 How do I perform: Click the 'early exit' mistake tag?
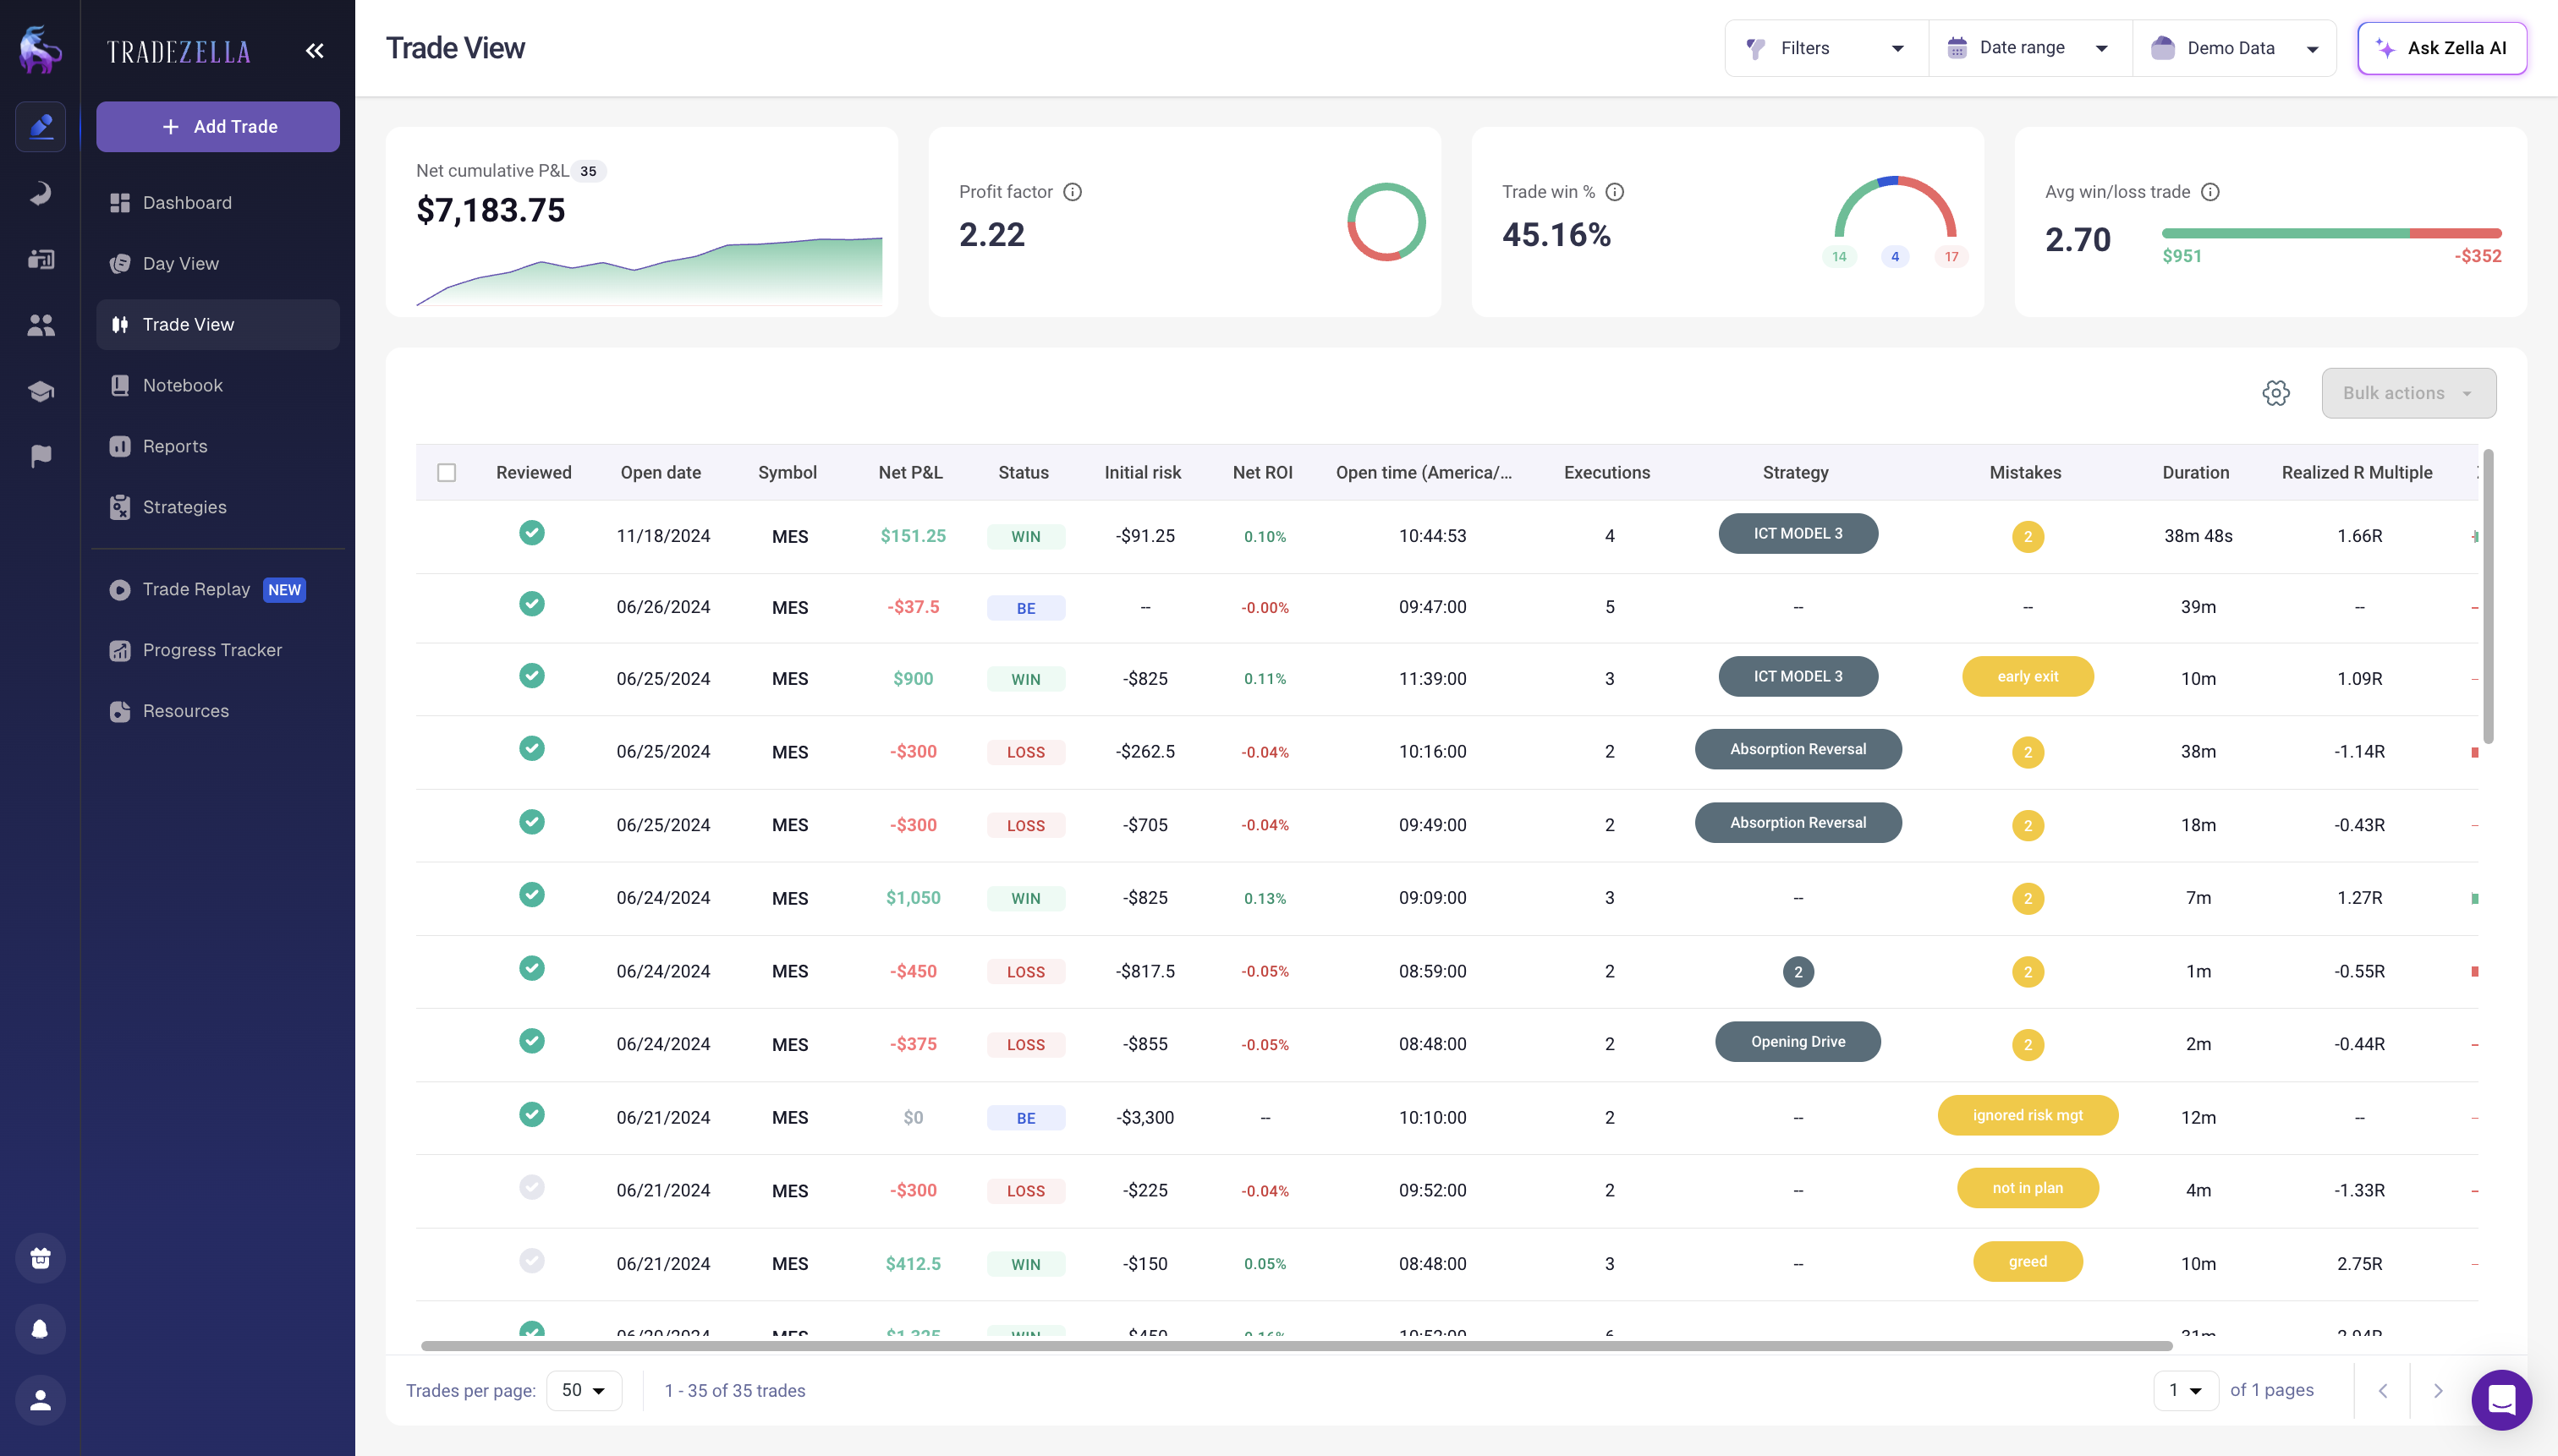2027,677
